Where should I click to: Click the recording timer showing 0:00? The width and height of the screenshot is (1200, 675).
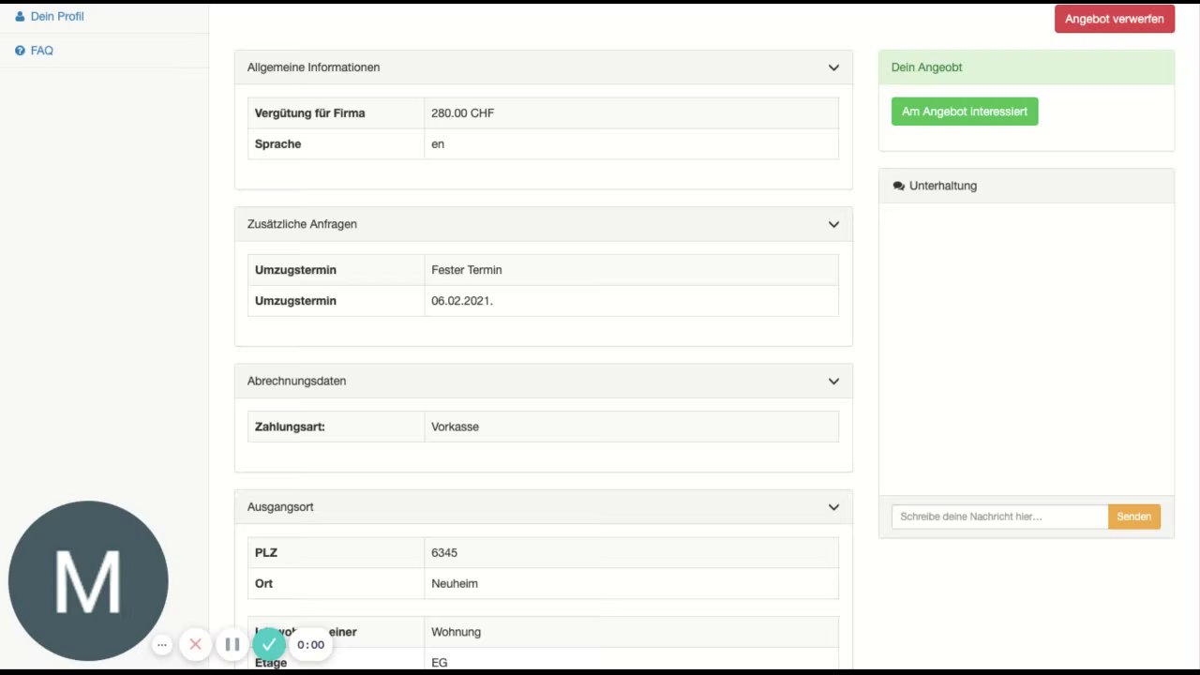click(x=310, y=645)
